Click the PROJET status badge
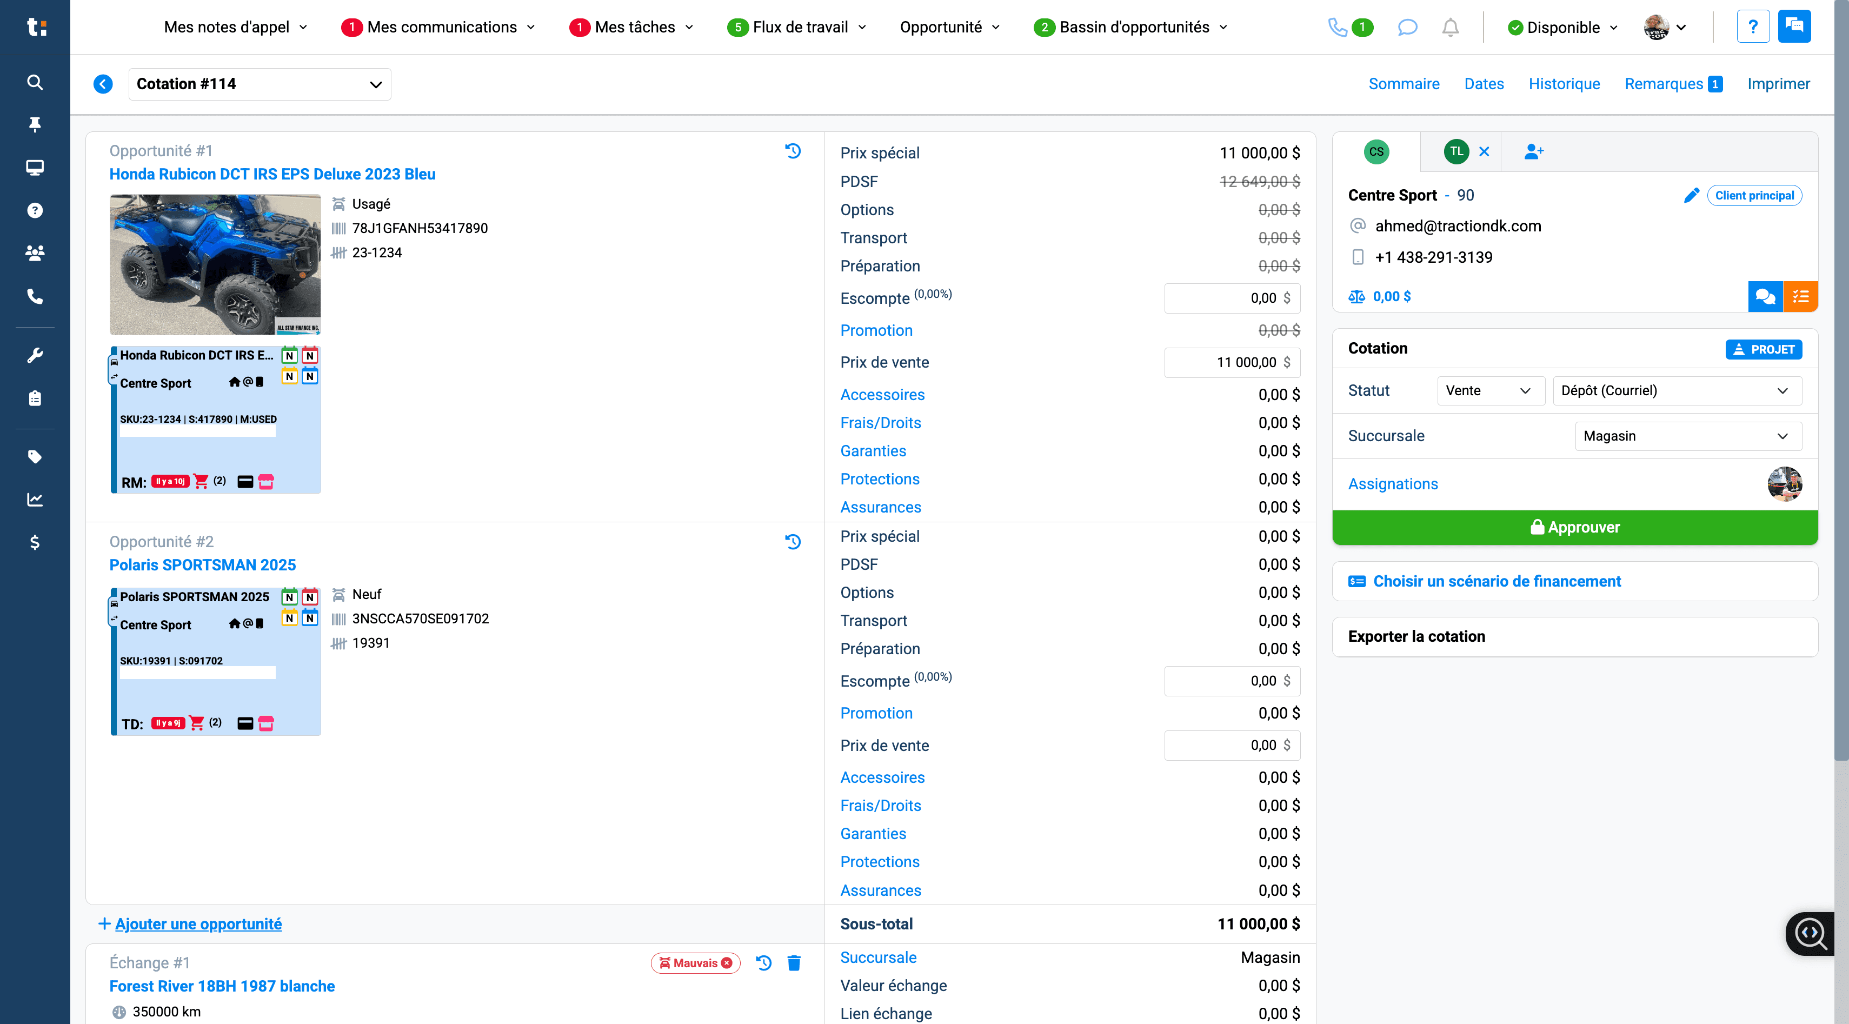 coord(1764,349)
